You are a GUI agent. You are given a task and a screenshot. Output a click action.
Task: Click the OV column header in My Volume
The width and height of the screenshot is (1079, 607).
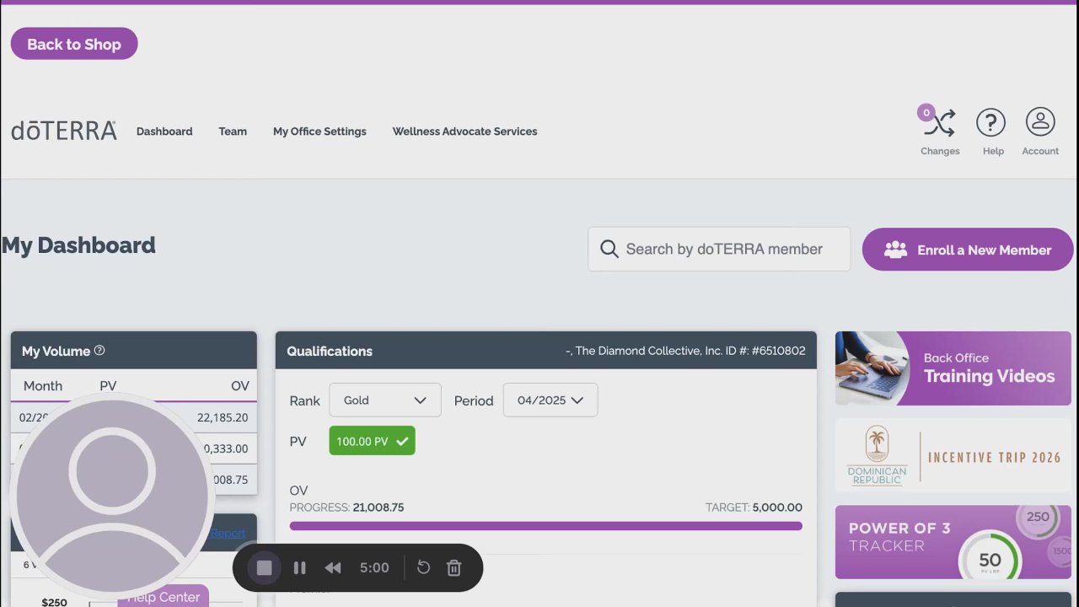click(x=240, y=386)
